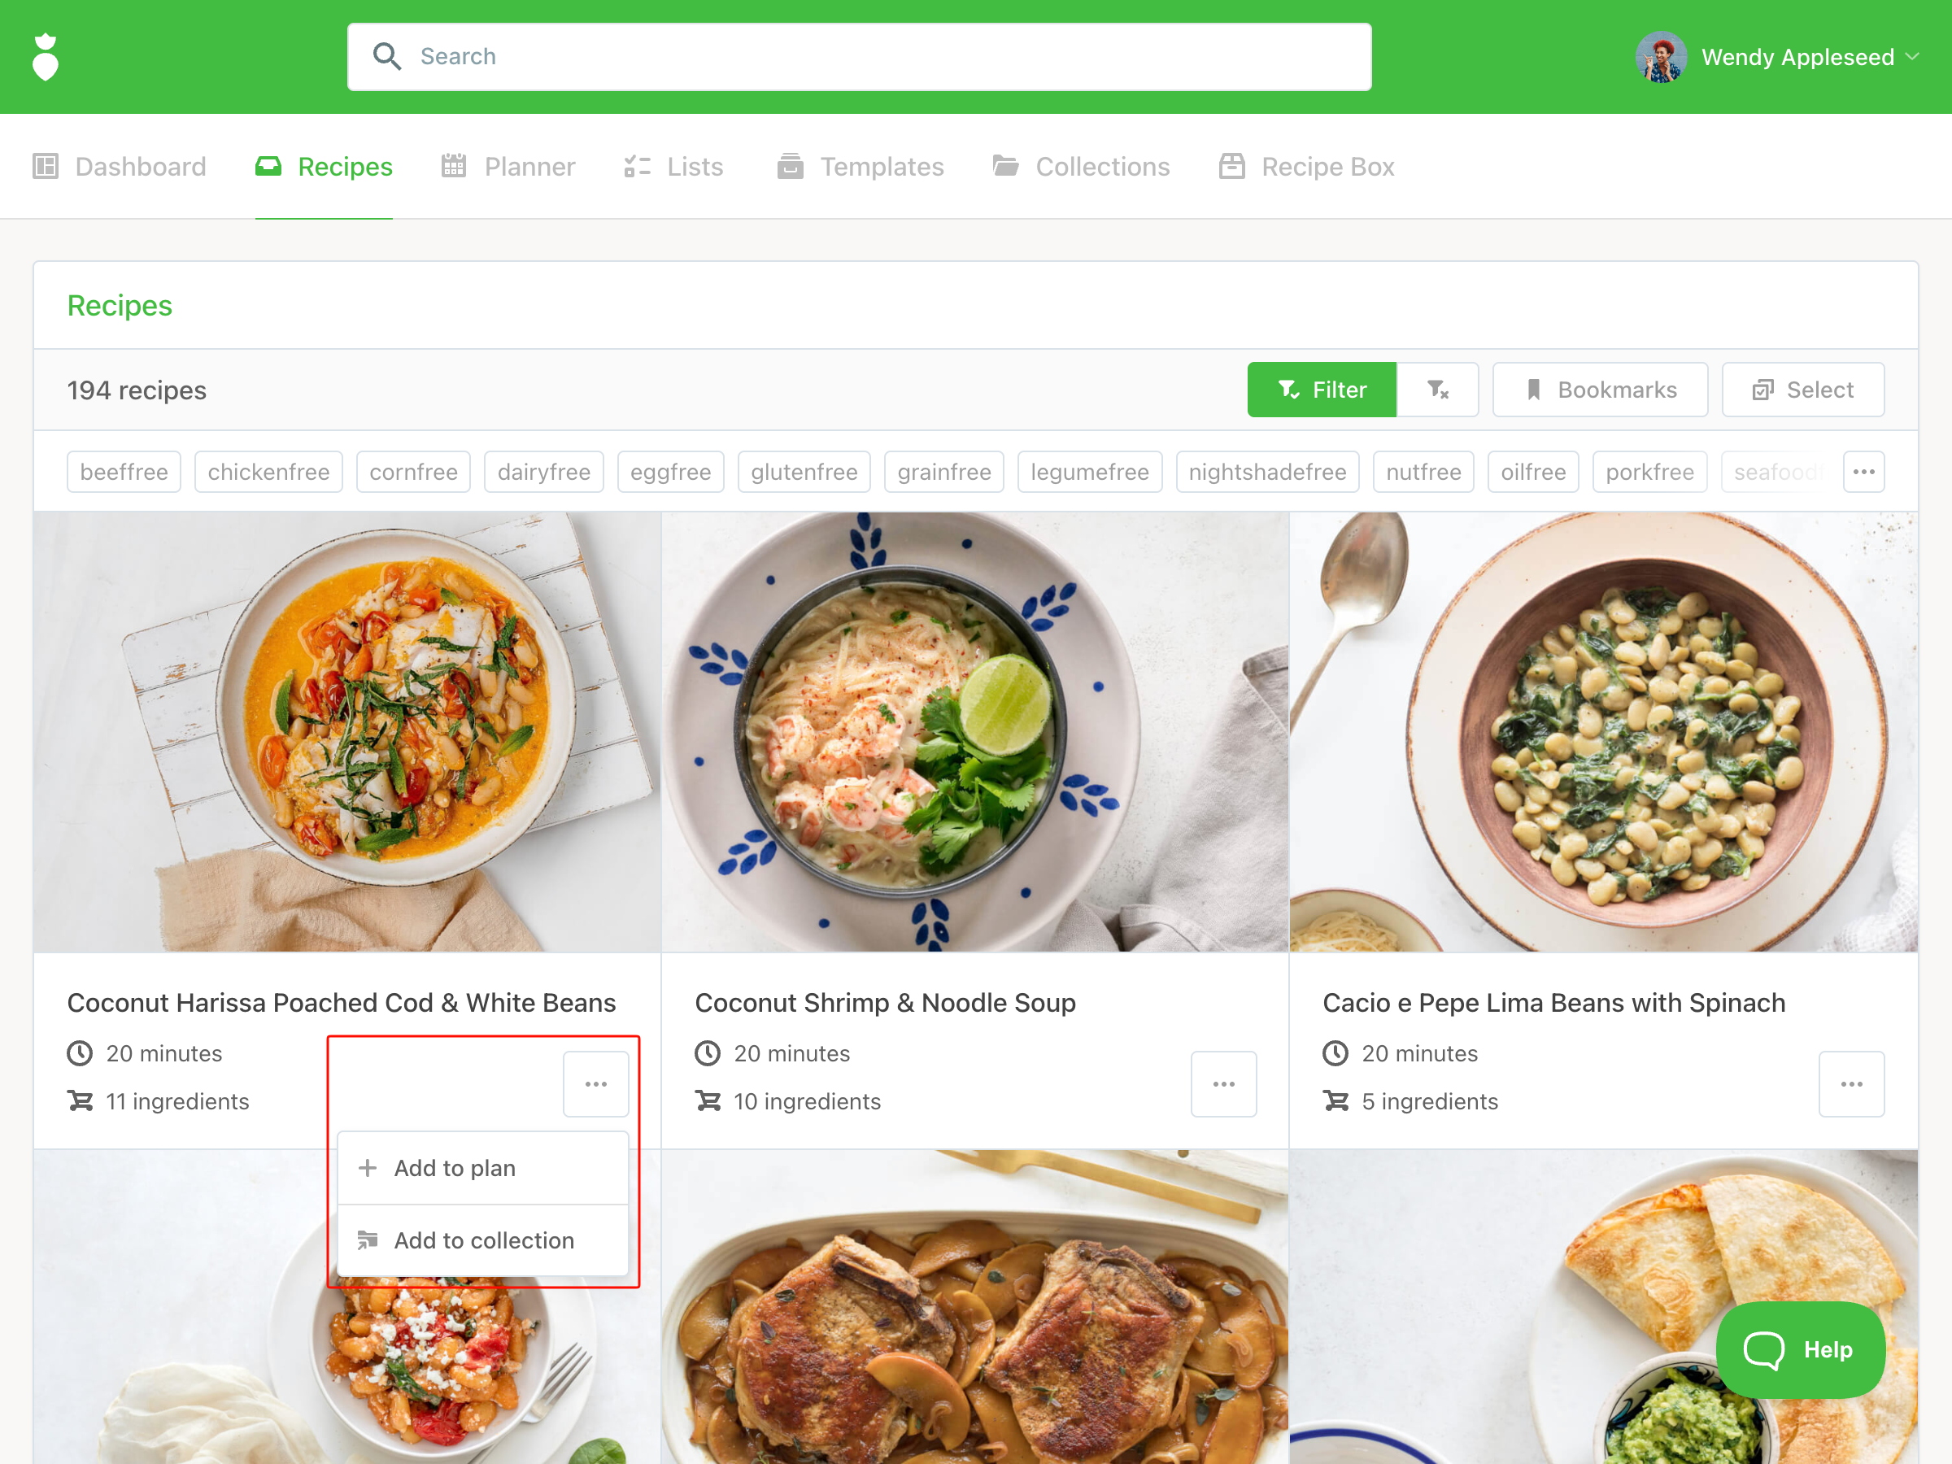Enable the nutfree tag filter

click(1423, 472)
